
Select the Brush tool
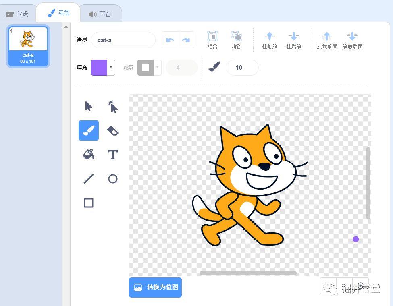click(88, 130)
